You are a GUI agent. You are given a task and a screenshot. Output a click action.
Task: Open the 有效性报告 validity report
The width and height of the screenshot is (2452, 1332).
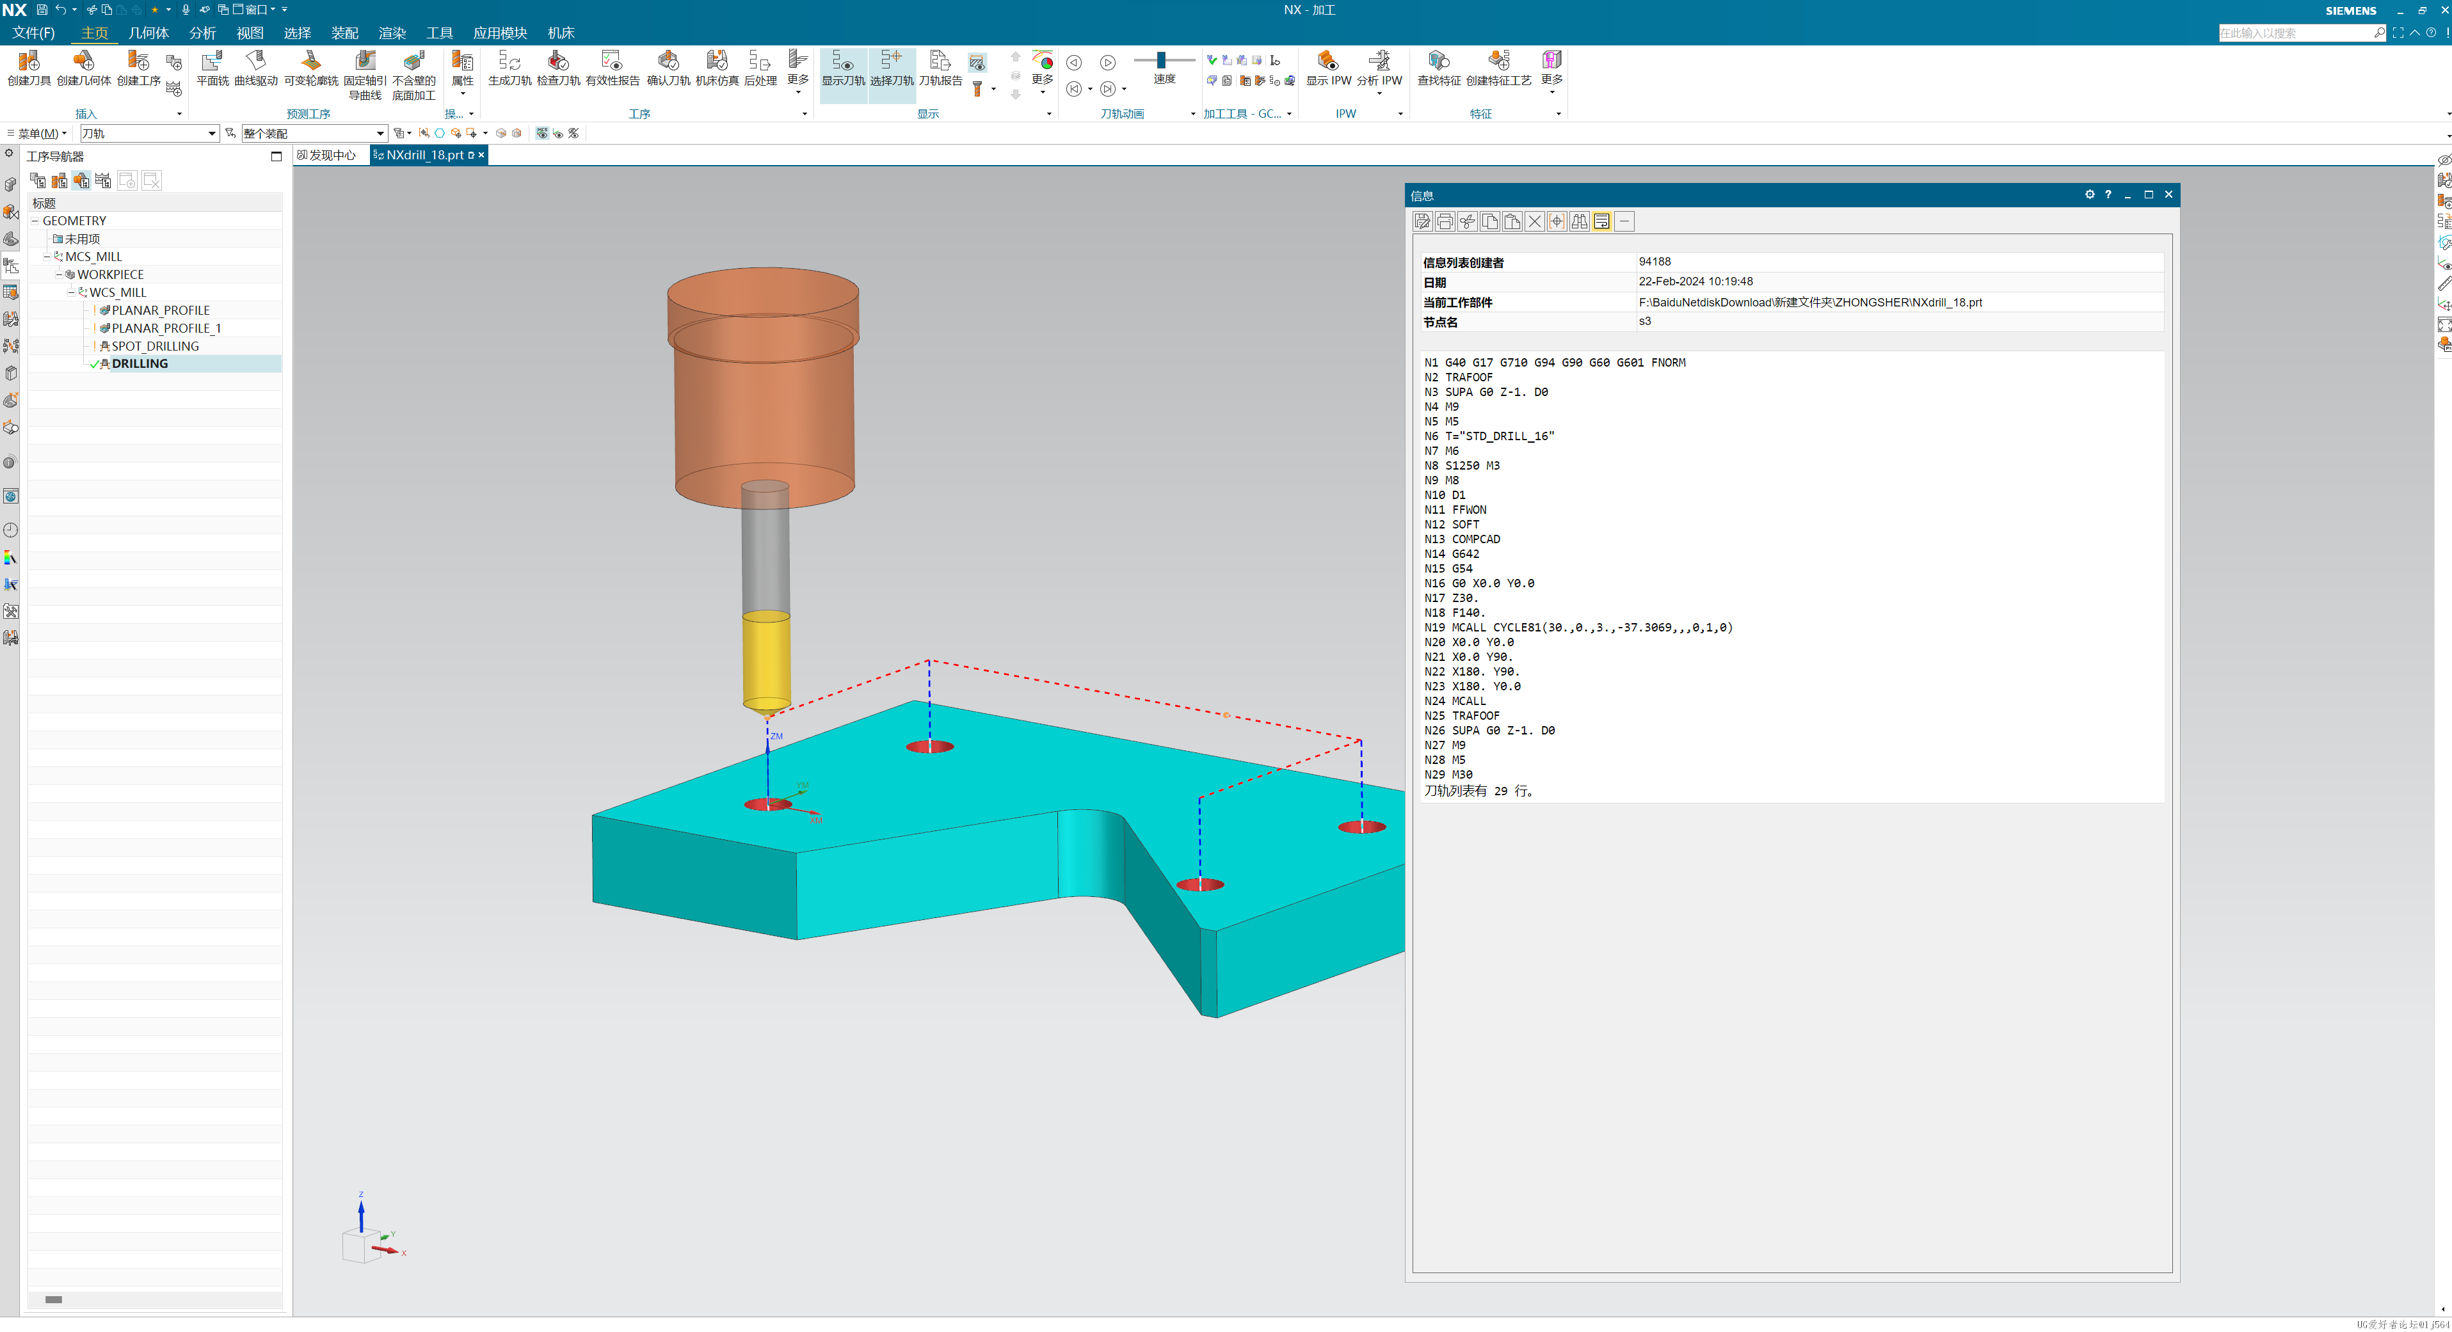tap(612, 68)
